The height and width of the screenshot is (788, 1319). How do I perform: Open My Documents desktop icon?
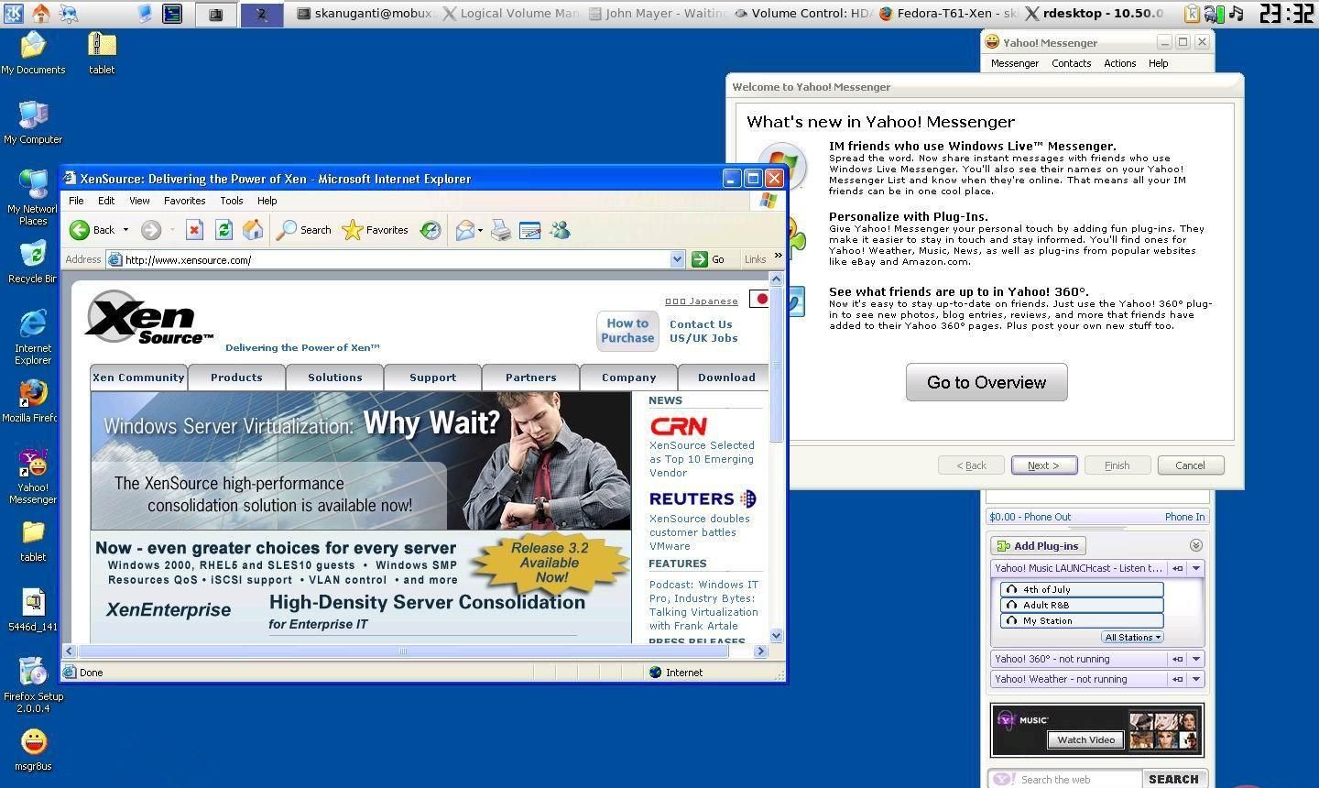coord(33,53)
